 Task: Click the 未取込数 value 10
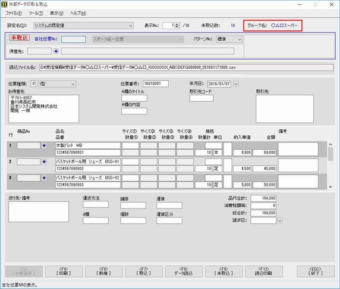click(233, 26)
